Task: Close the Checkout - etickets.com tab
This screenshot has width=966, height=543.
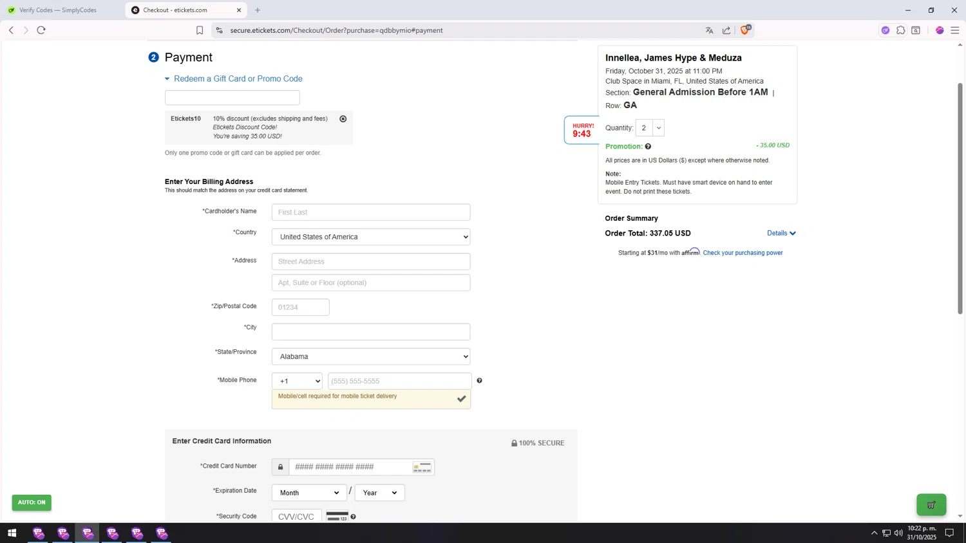Action: (x=239, y=10)
